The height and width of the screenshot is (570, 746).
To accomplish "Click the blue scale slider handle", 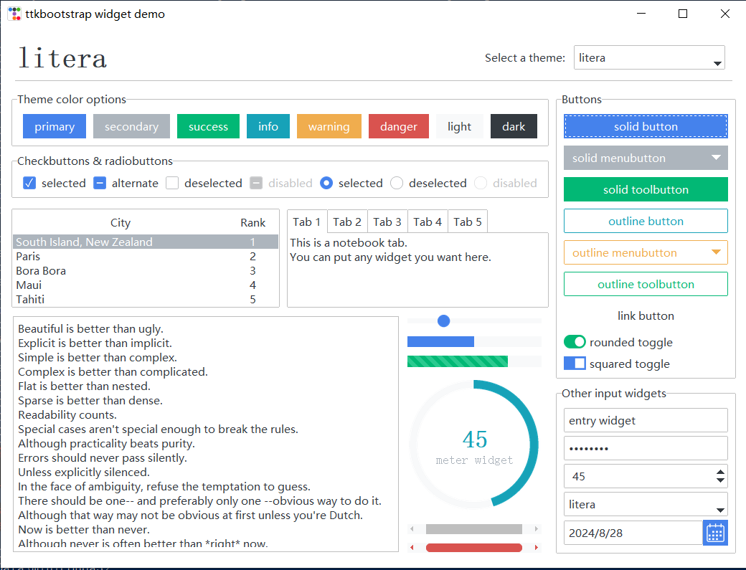I will [443, 321].
